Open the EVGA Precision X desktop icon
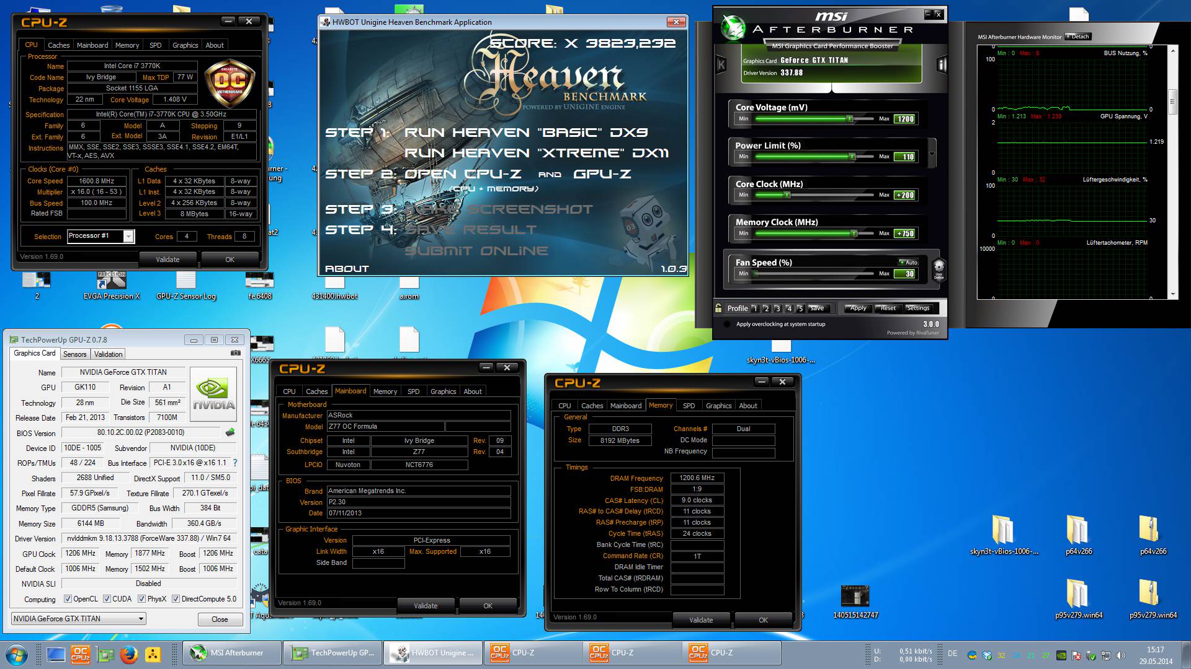Screen dimensions: 1191x669 pos(112,286)
